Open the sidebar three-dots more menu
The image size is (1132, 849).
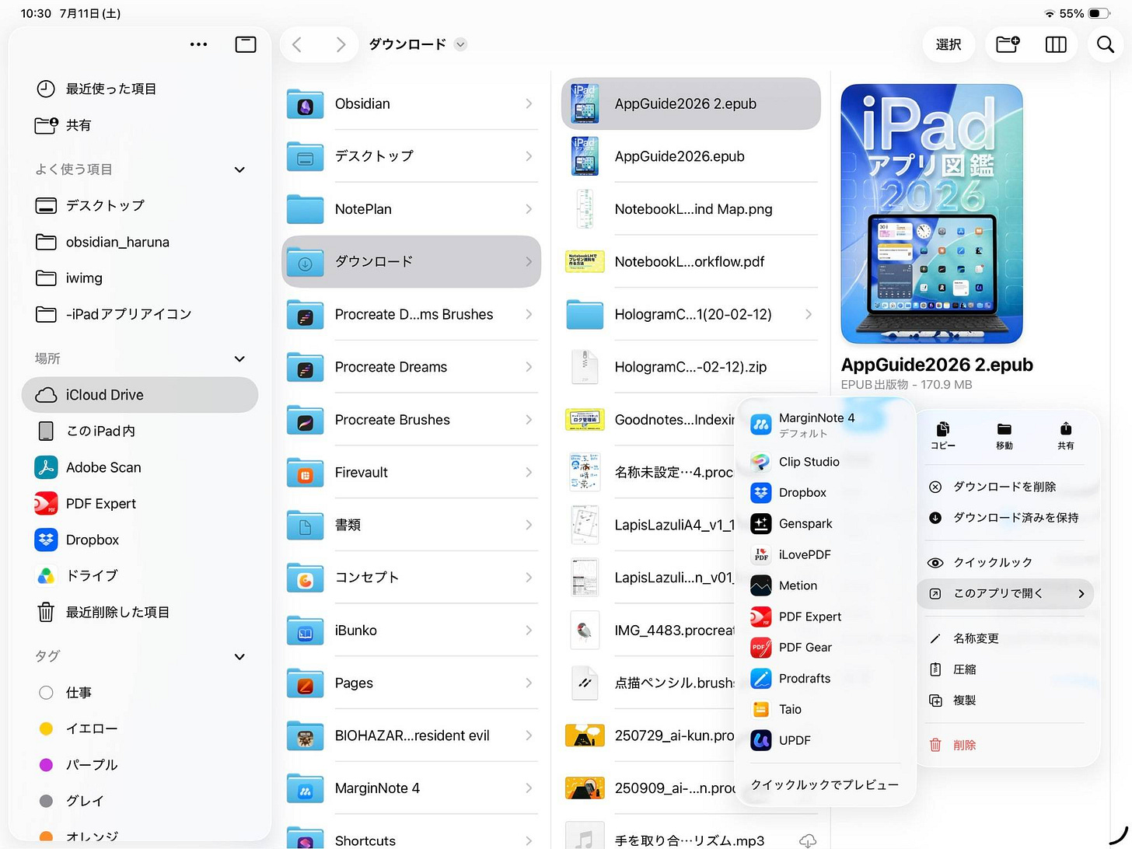[199, 44]
